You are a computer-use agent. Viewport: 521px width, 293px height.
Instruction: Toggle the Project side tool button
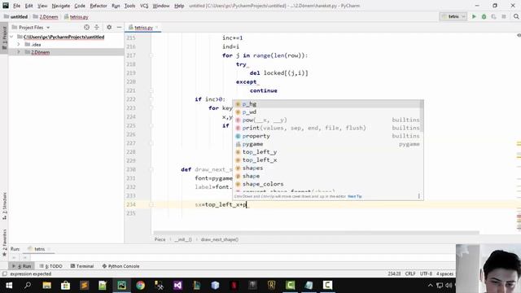[x=4, y=38]
